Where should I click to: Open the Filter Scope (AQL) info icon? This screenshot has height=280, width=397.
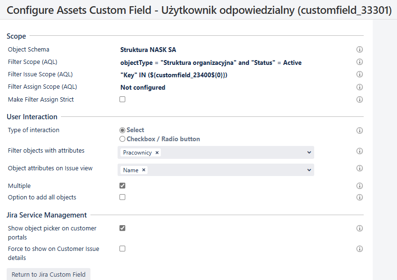(x=359, y=62)
